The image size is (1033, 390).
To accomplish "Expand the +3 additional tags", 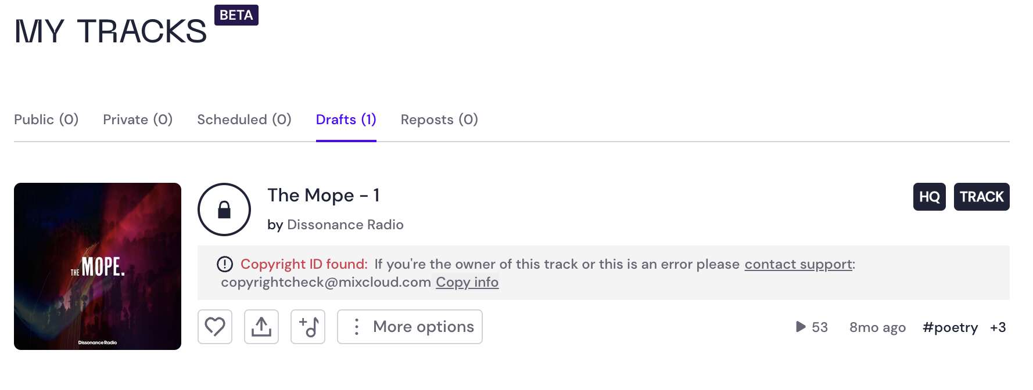I will [998, 327].
